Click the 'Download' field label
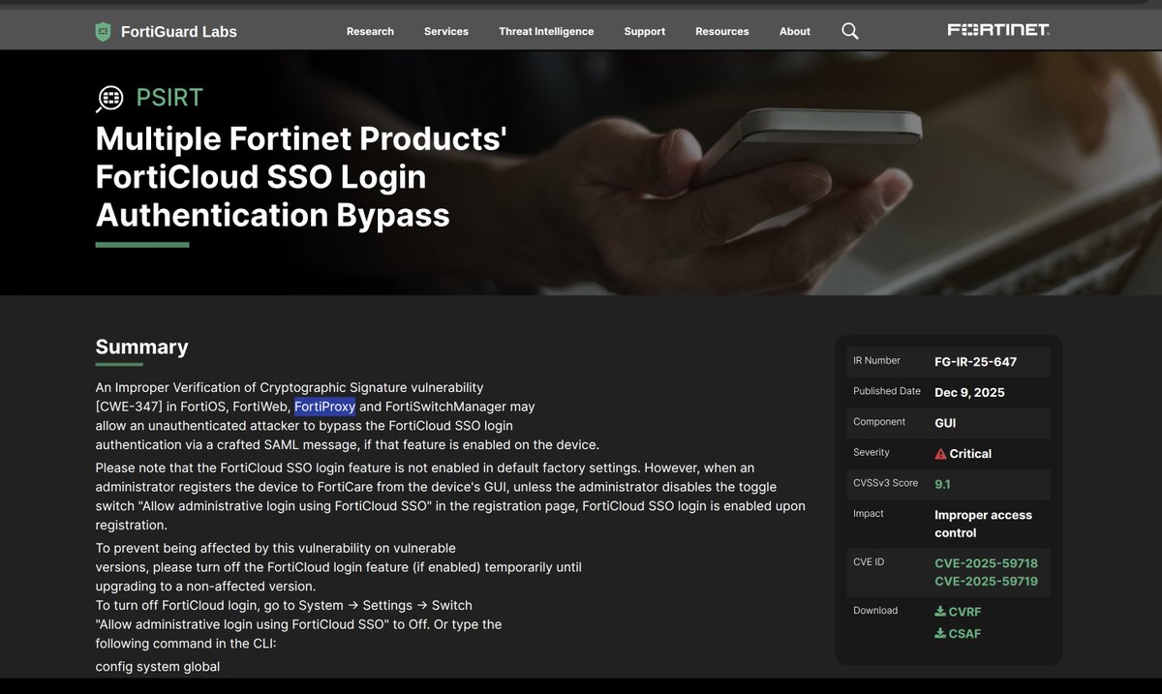Screen dimensions: 1162x694 [x=875, y=610]
